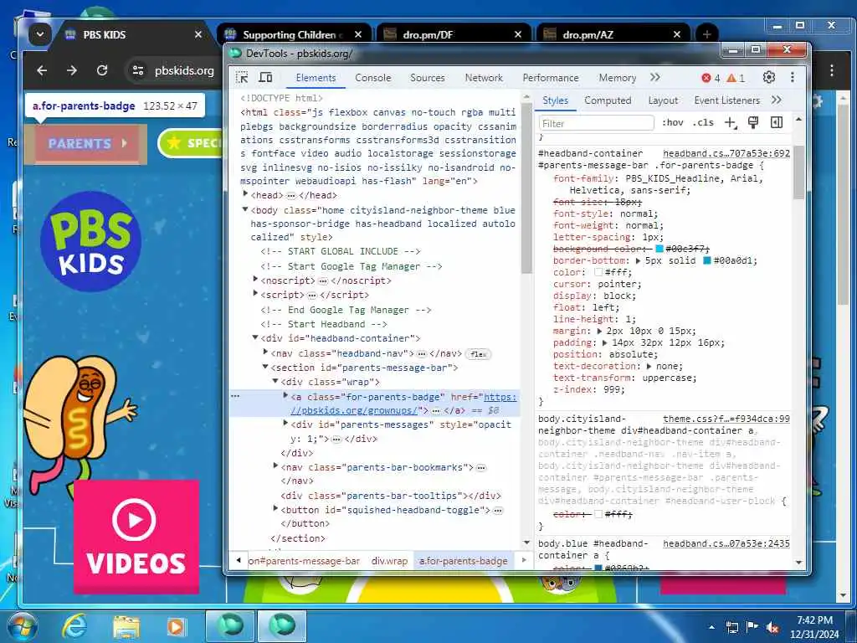The width and height of the screenshot is (857, 643).
Task: Toggle computed styles sidebar icon
Action: (x=777, y=122)
